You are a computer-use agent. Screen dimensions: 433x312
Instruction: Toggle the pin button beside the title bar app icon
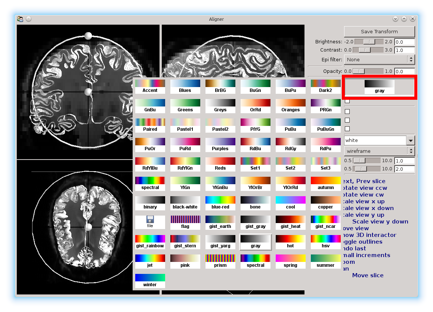coord(29,19)
